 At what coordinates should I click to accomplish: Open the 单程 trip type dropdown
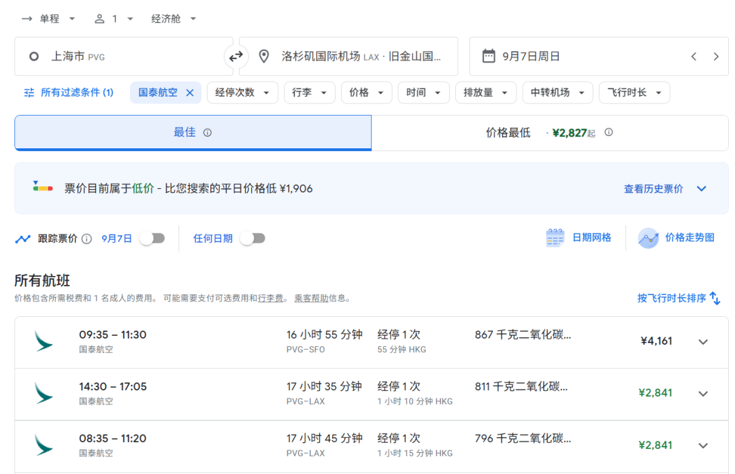49,19
